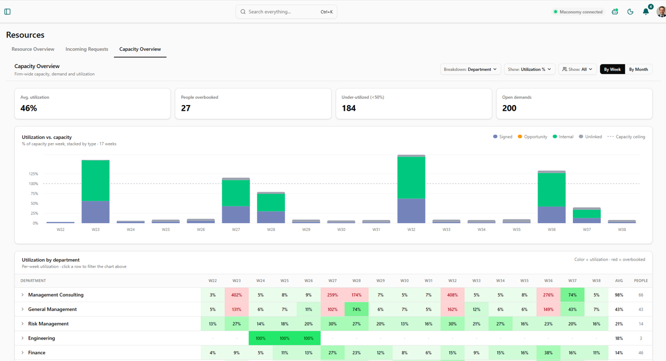Click the 162% cell for General Management
The image size is (666, 361).
click(453, 310)
